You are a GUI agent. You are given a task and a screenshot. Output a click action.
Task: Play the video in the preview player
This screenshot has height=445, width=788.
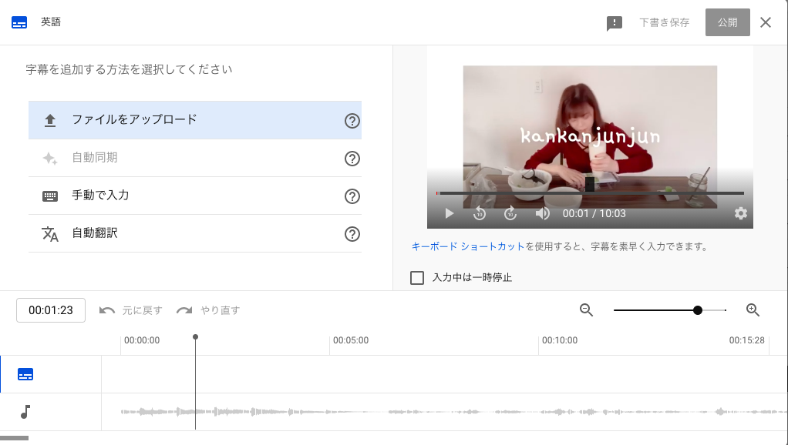click(x=449, y=213)
